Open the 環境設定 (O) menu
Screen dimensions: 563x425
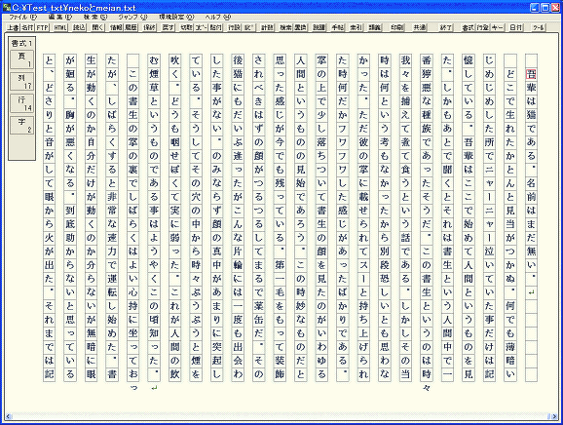176,17
